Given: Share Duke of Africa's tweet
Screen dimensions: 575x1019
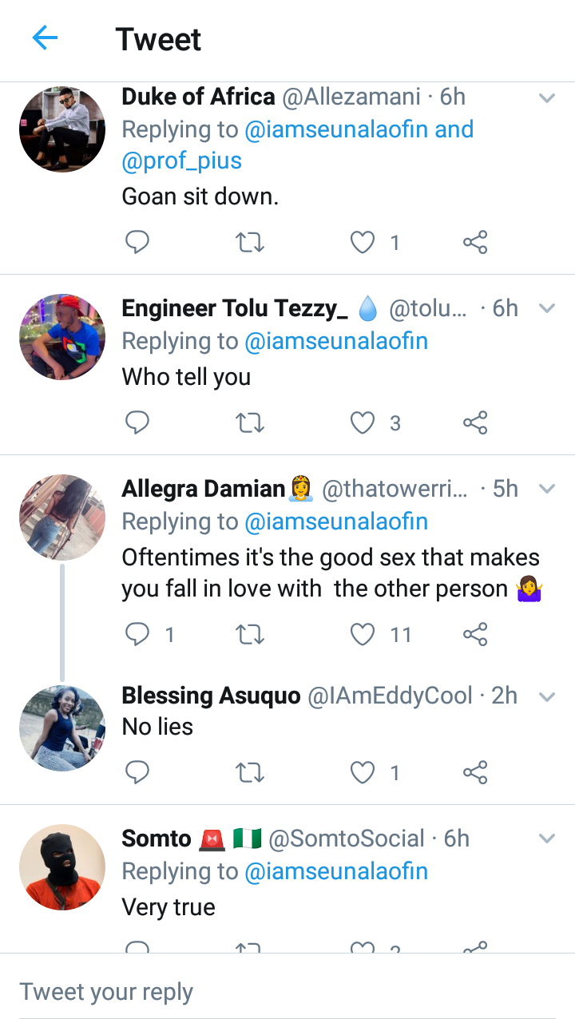Looking at the screenshot, I should point(475,242).
